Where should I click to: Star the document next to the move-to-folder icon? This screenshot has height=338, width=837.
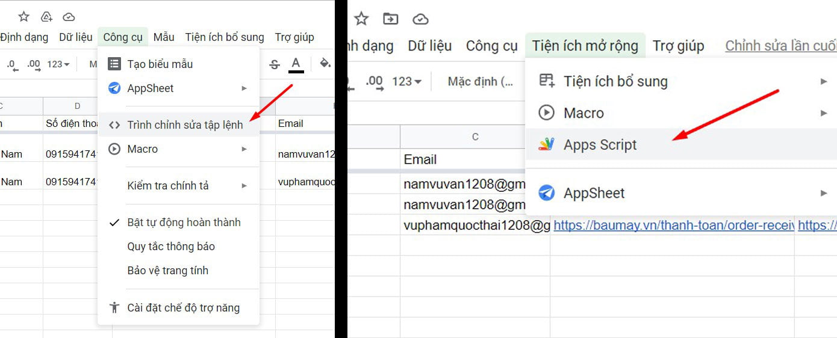click(361, 19)
